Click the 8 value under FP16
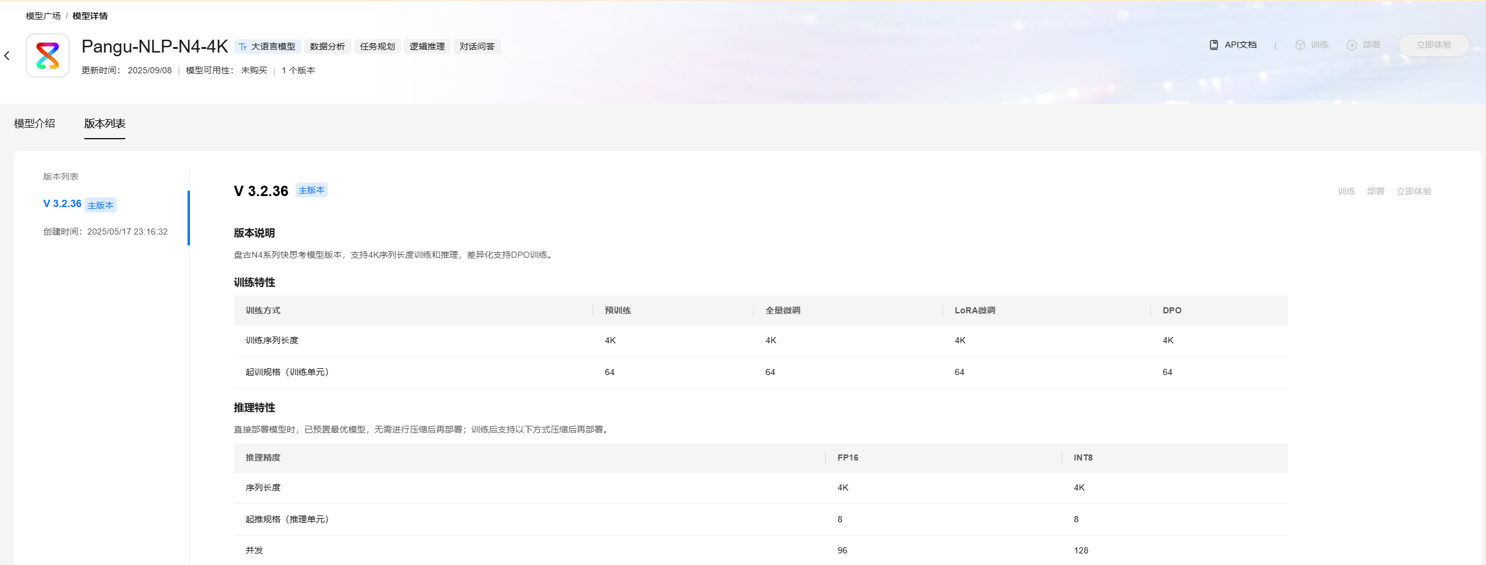 [840, 519]
